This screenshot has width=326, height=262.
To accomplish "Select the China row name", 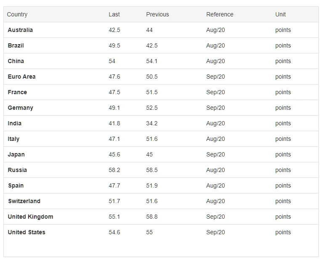I will pyautogui.click(x=16, y=61).
